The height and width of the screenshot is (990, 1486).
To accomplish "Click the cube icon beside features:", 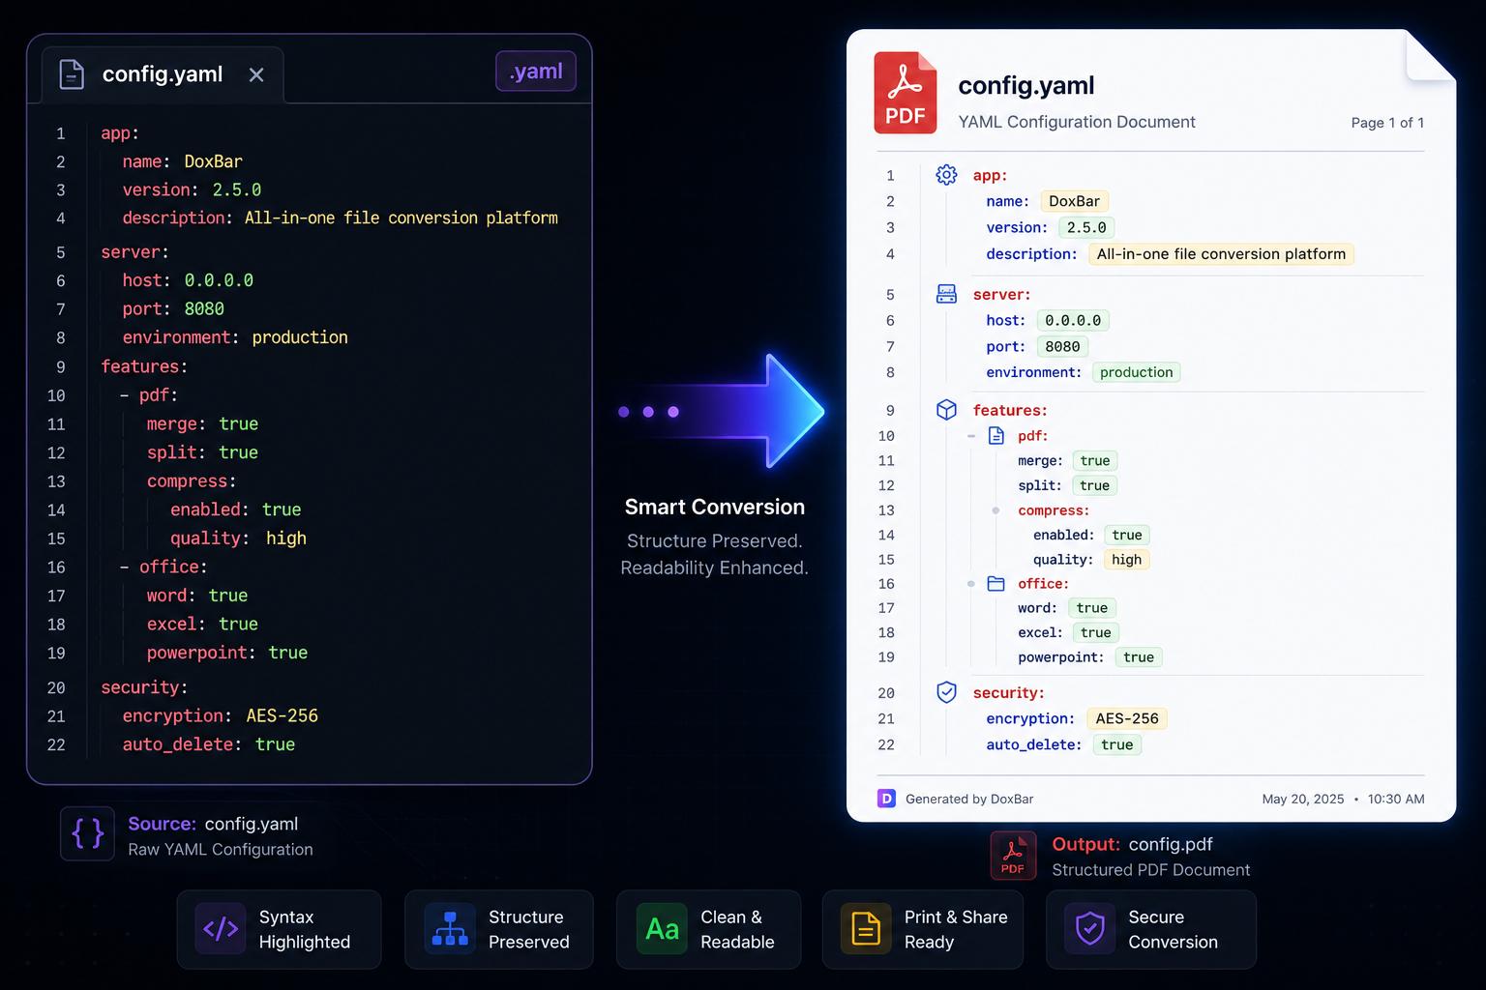I will tap(946, 410).
